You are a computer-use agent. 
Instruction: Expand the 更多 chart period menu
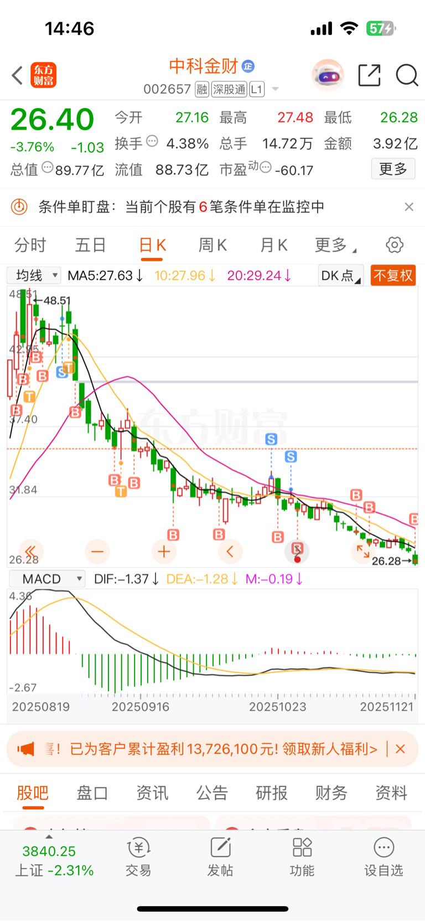click(335, 245)
